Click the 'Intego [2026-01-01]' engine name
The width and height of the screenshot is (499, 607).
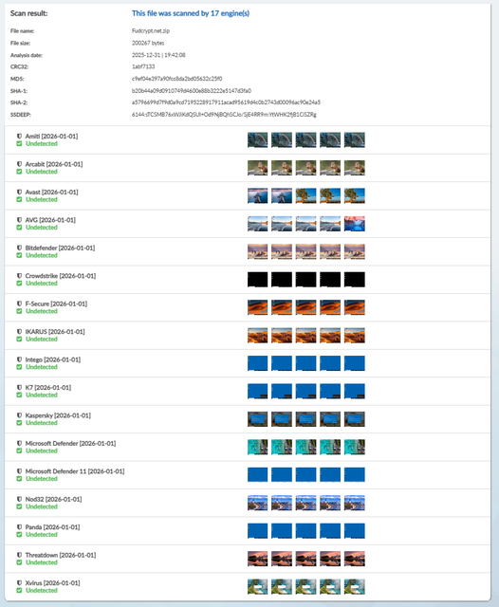click(53, 359)
